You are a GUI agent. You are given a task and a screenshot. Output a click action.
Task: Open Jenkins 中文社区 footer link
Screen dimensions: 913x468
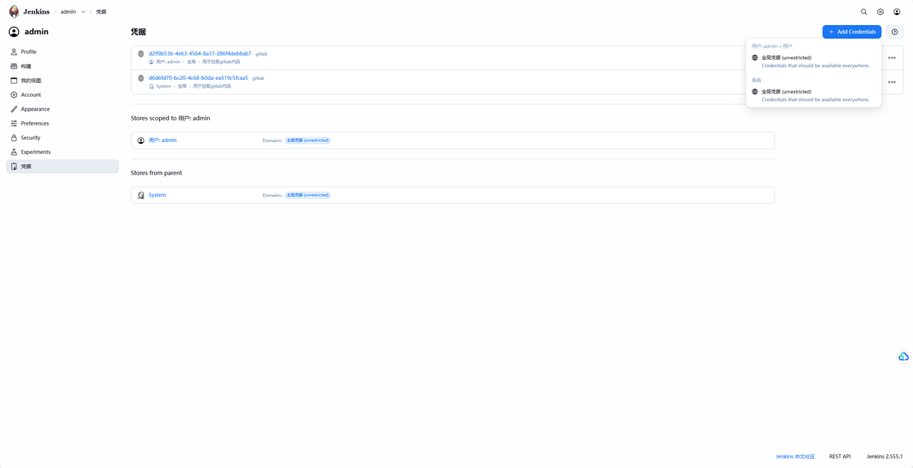click(795, 457)
